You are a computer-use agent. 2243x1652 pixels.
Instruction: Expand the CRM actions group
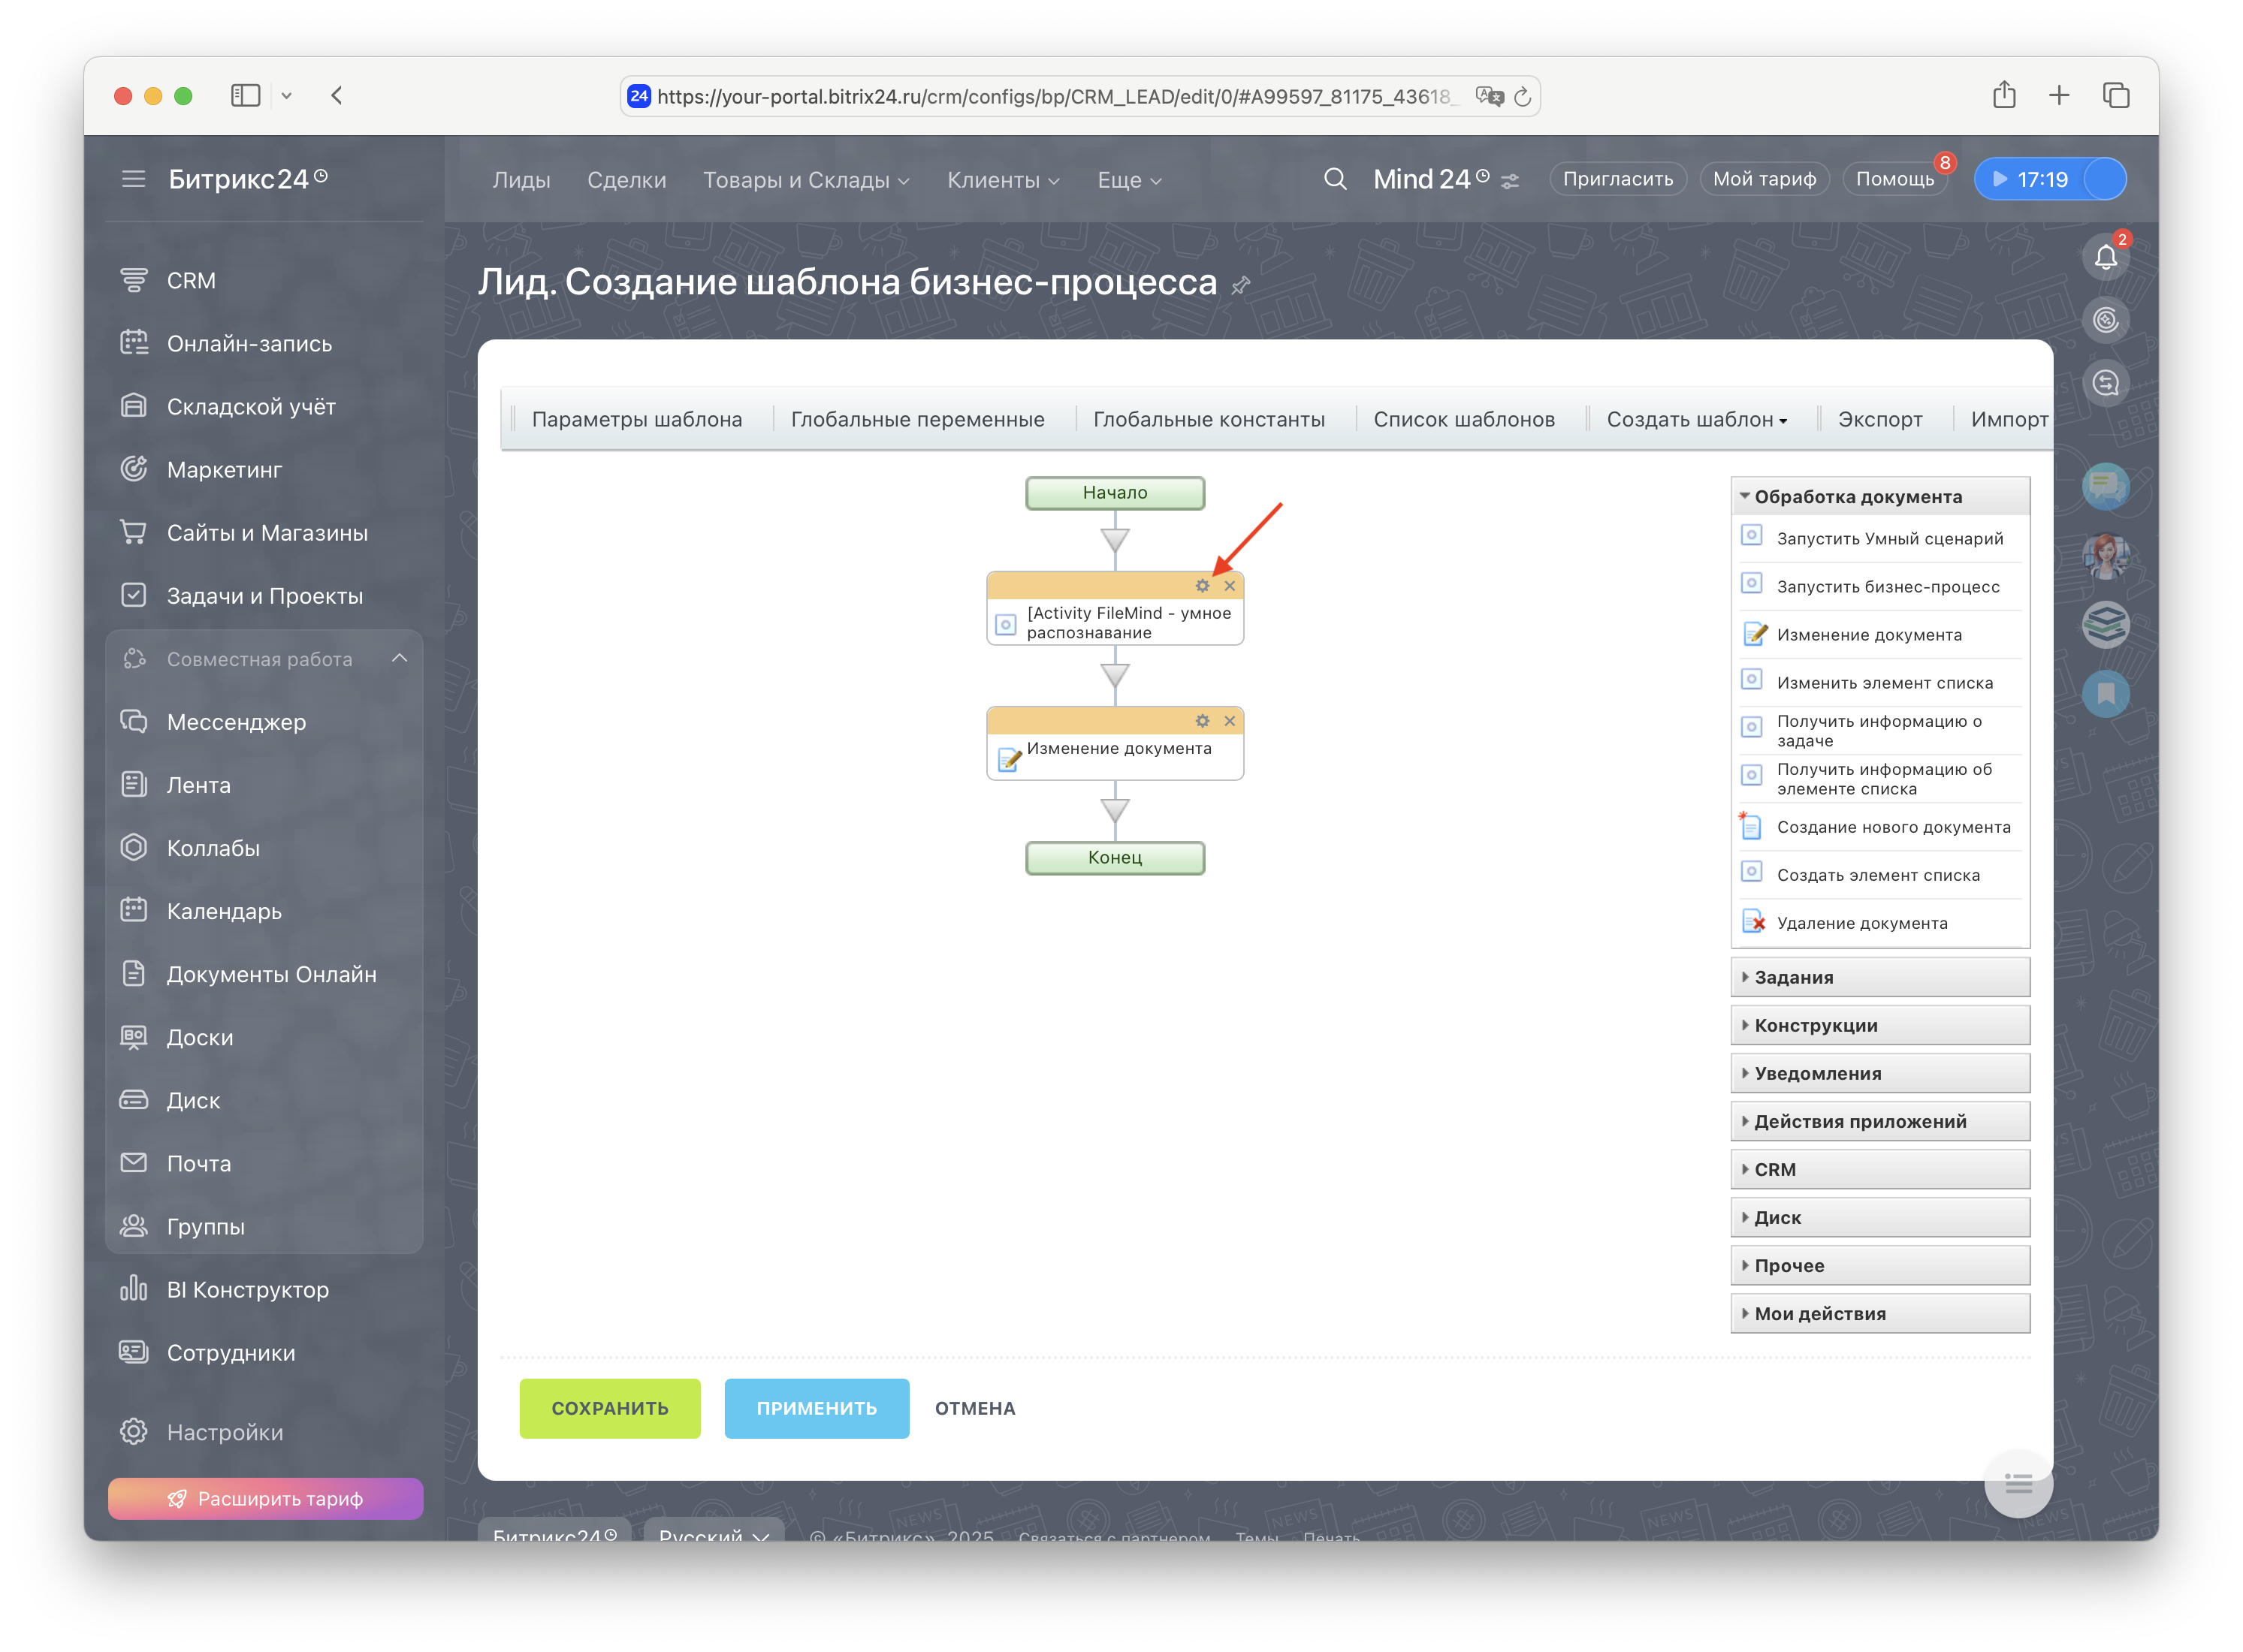coord(1775,1169)
